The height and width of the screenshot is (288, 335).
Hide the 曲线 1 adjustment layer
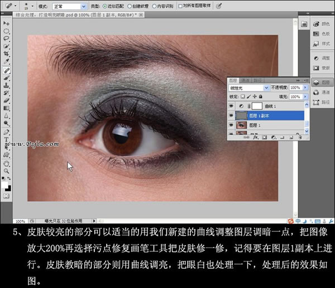pyautogui.click(x=231, y=105)
